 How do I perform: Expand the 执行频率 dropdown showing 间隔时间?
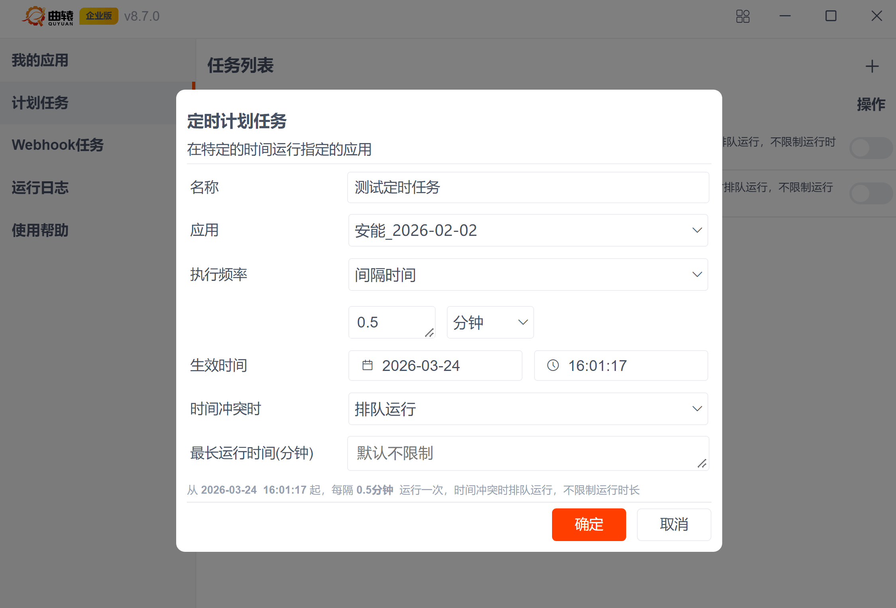click(528, 275)
